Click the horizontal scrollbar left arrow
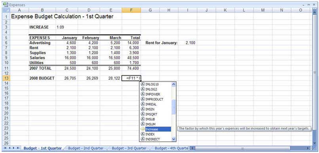 (192, 148)
